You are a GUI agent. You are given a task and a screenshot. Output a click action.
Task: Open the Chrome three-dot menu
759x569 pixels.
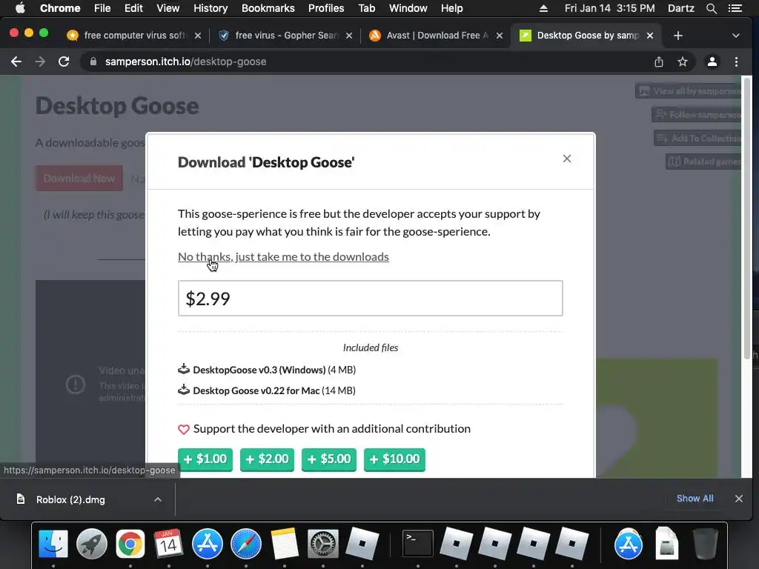pos(736,61)
